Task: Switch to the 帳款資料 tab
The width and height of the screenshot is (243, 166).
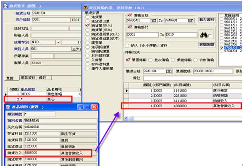Action: coord(28,77)
